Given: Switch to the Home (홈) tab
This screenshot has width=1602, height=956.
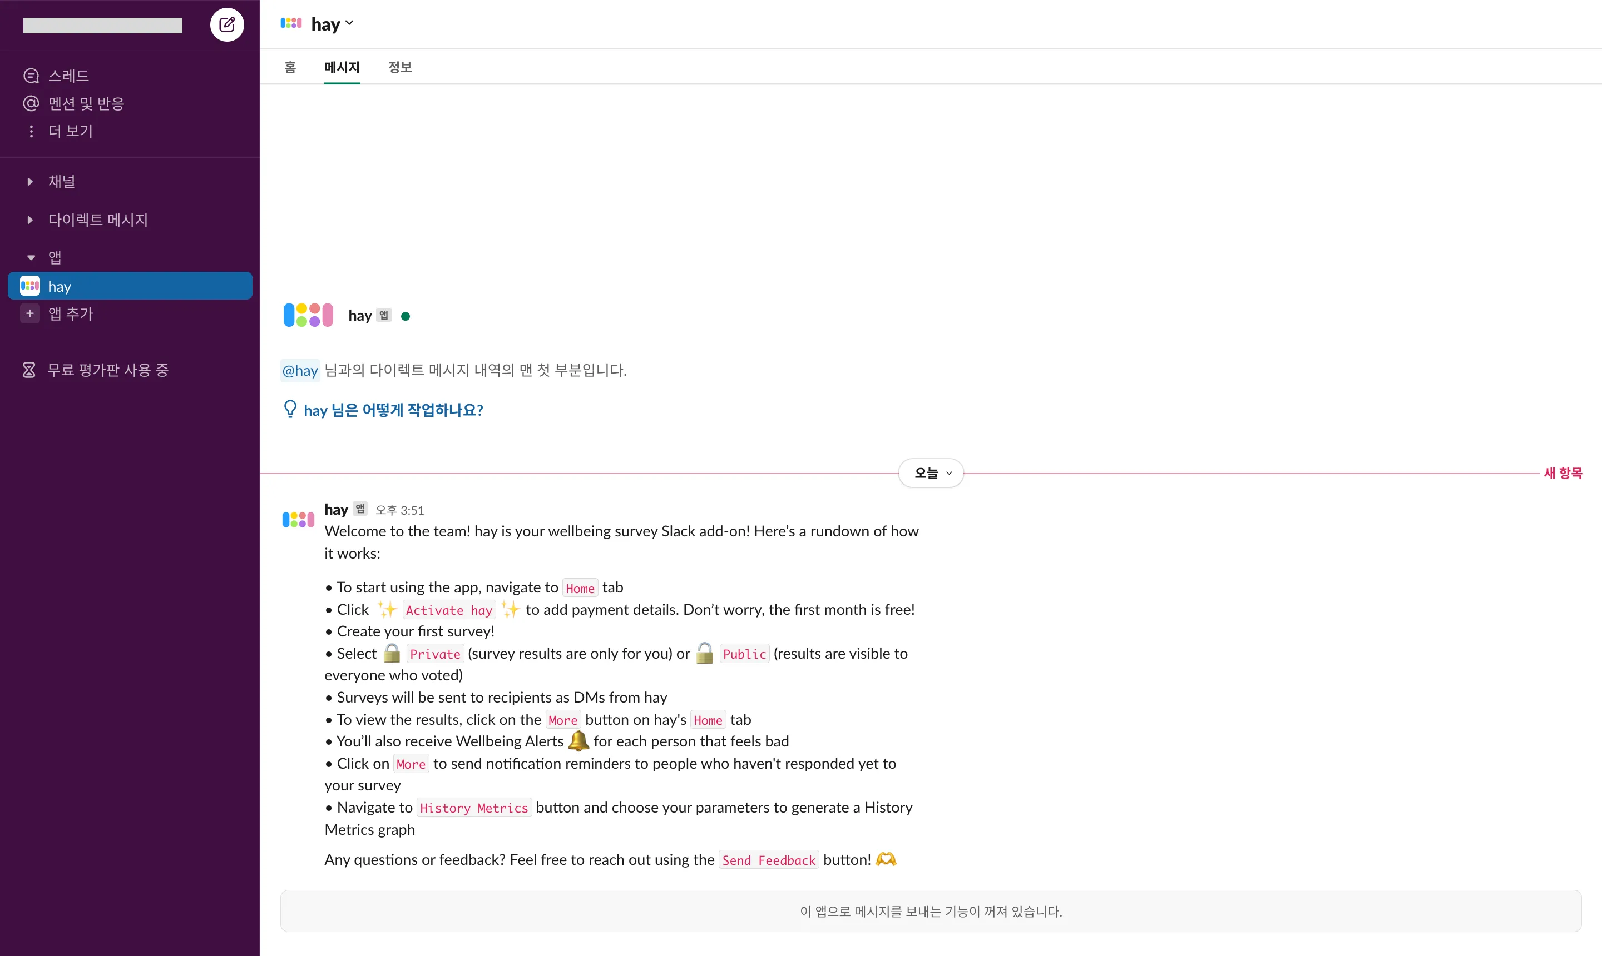Looking at the screenshot, I should pyautogui.click(x=290, y=67).
